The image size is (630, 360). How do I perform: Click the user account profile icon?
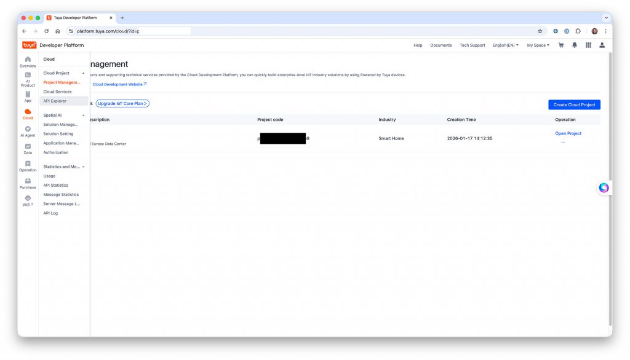602,45
